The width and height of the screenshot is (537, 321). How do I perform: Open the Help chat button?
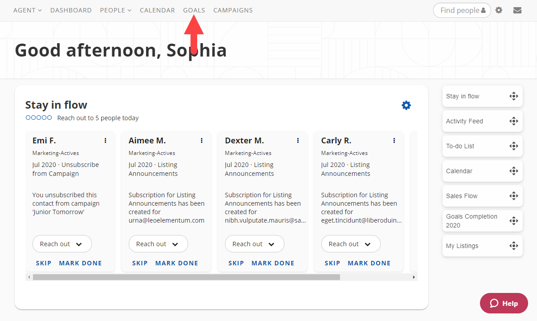(504, 303)
